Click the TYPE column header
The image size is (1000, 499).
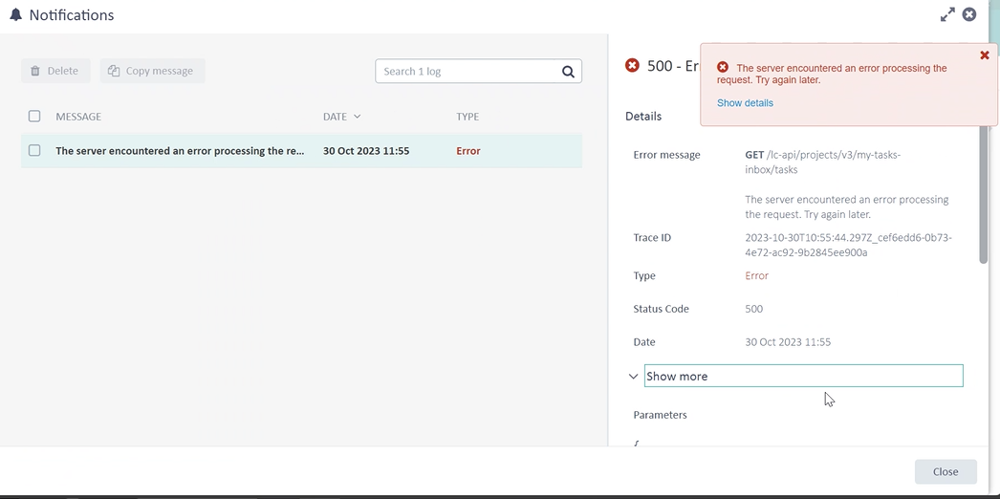(x=467, y=117)
